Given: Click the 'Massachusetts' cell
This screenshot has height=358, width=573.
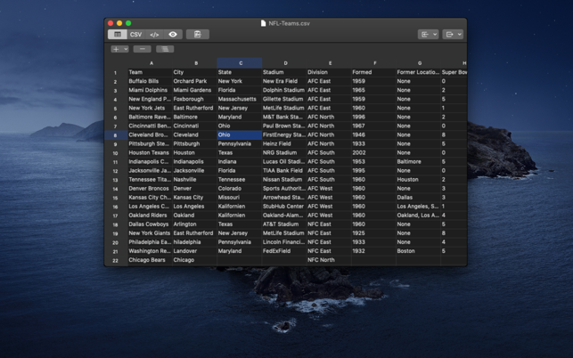Looking at the screenshot, I should point(240,99).
